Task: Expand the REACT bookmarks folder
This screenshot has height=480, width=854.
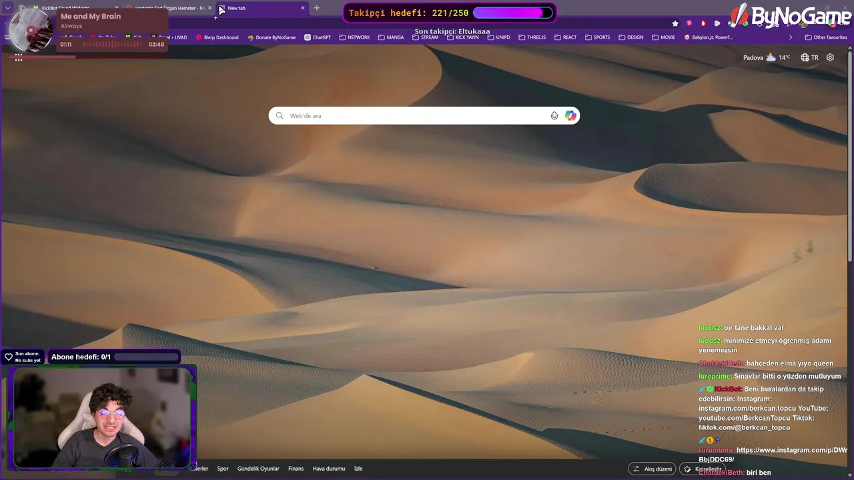Action: coord(565,37)
